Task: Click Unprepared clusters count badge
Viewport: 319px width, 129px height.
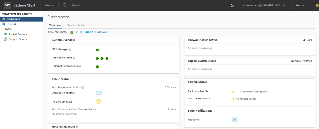Action: [99, 93]
